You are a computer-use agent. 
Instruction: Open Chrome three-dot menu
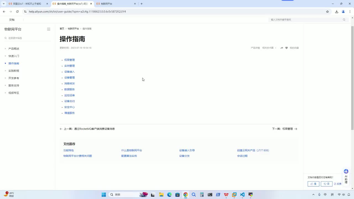[350, 12]
